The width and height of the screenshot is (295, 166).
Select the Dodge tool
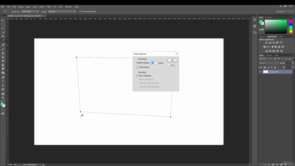[x=3, y=73]
